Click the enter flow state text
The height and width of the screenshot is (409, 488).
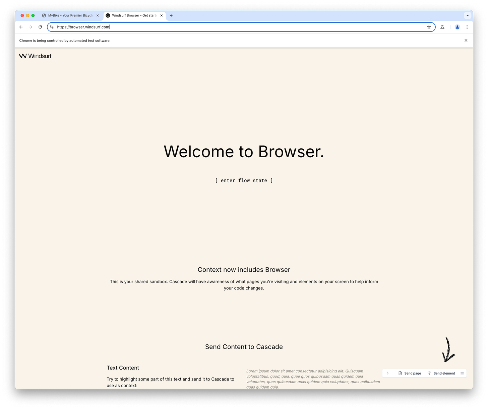pyautogui.click(x=244, y=180)
